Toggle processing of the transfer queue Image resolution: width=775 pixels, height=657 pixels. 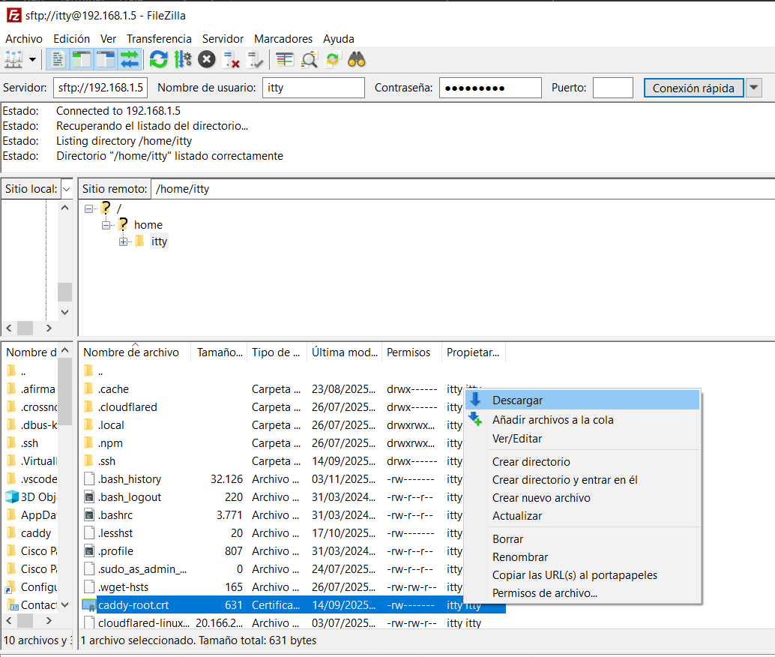point(182,59)
